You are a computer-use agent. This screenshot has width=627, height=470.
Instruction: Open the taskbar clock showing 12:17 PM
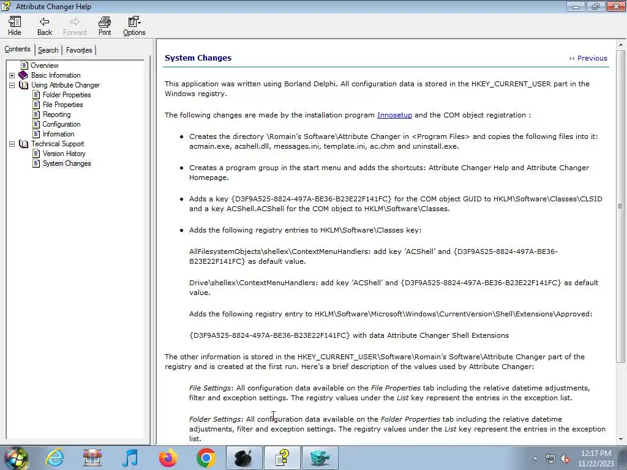click(x=596, y=458)
